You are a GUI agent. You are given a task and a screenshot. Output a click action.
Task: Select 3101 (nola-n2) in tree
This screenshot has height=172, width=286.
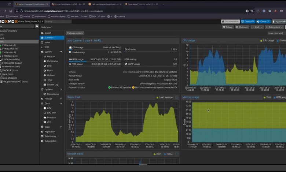(9, 52)
